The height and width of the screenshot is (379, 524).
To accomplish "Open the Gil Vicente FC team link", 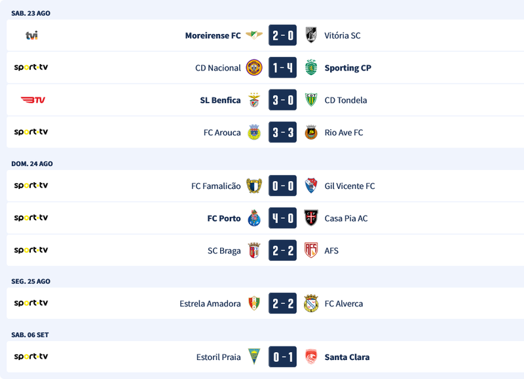I will click(350, 186).
